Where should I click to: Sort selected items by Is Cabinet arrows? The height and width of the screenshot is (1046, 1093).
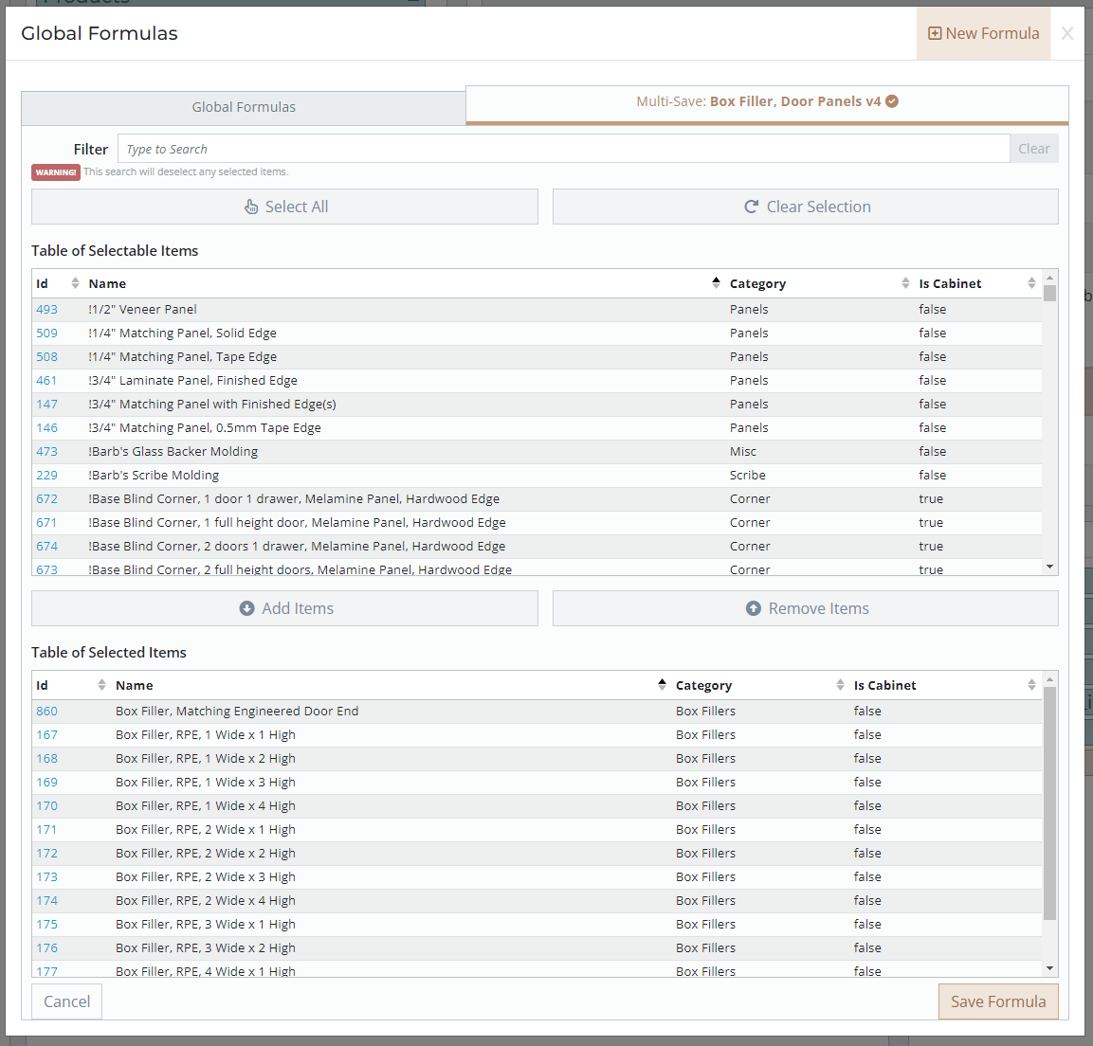click(x=1031, y=685)
